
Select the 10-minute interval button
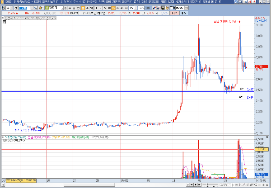109,8
